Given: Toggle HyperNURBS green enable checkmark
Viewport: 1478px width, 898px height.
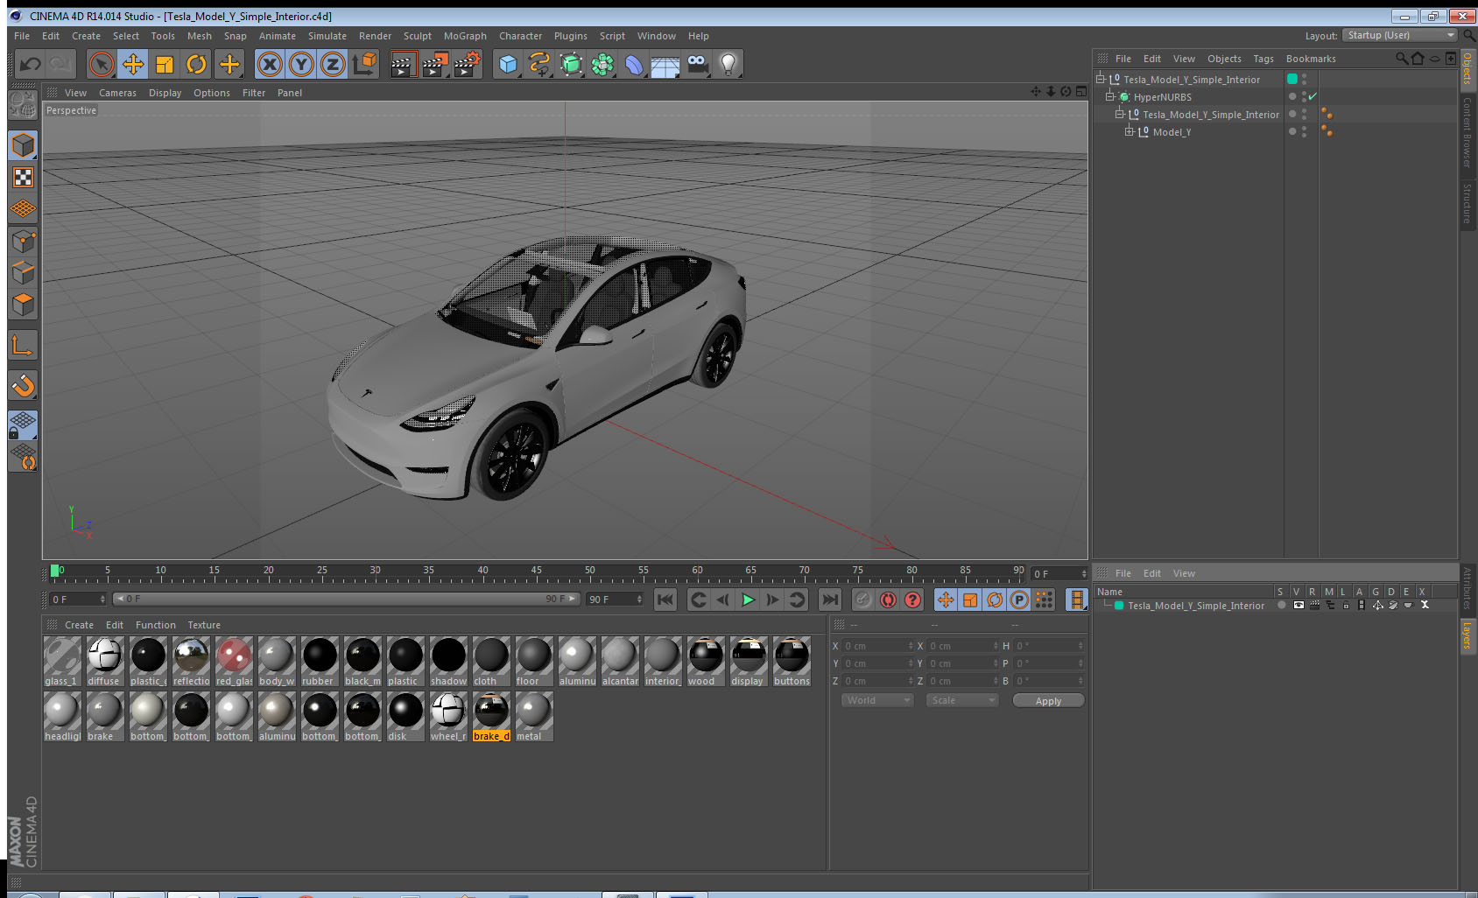Looking at the screenshot, I should (x=1313, y=96).
